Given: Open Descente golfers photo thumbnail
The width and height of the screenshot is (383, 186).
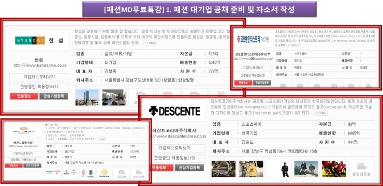Looking at the screenshot, I should click(x=306, y=168).
